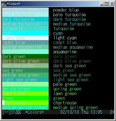
Task: Click the sea green background swatch
Action: pos(25,70)
